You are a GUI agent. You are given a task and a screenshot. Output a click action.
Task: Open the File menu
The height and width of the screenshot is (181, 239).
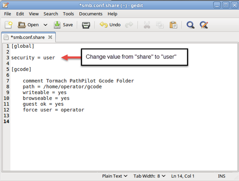click(x=8, y=14)
